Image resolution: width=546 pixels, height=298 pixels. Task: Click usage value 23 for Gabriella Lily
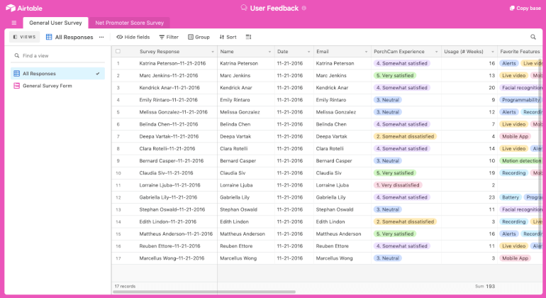click(x=491, y=197)
